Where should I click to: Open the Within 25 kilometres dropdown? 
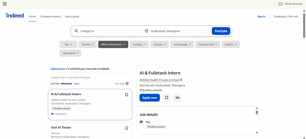coord(113,44)
